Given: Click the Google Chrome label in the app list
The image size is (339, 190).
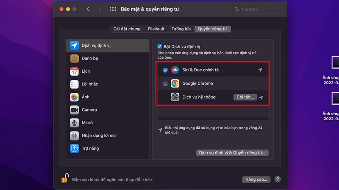Looking at the screenshot, I should [197, 83].
